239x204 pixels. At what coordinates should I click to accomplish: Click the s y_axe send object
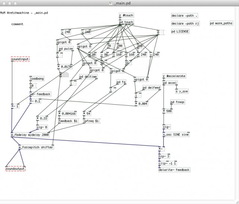[x=182, y=91]
